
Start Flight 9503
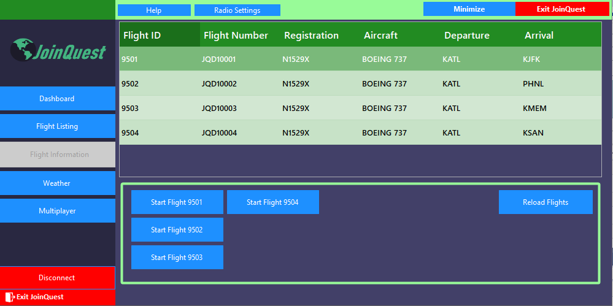(177, 257)
